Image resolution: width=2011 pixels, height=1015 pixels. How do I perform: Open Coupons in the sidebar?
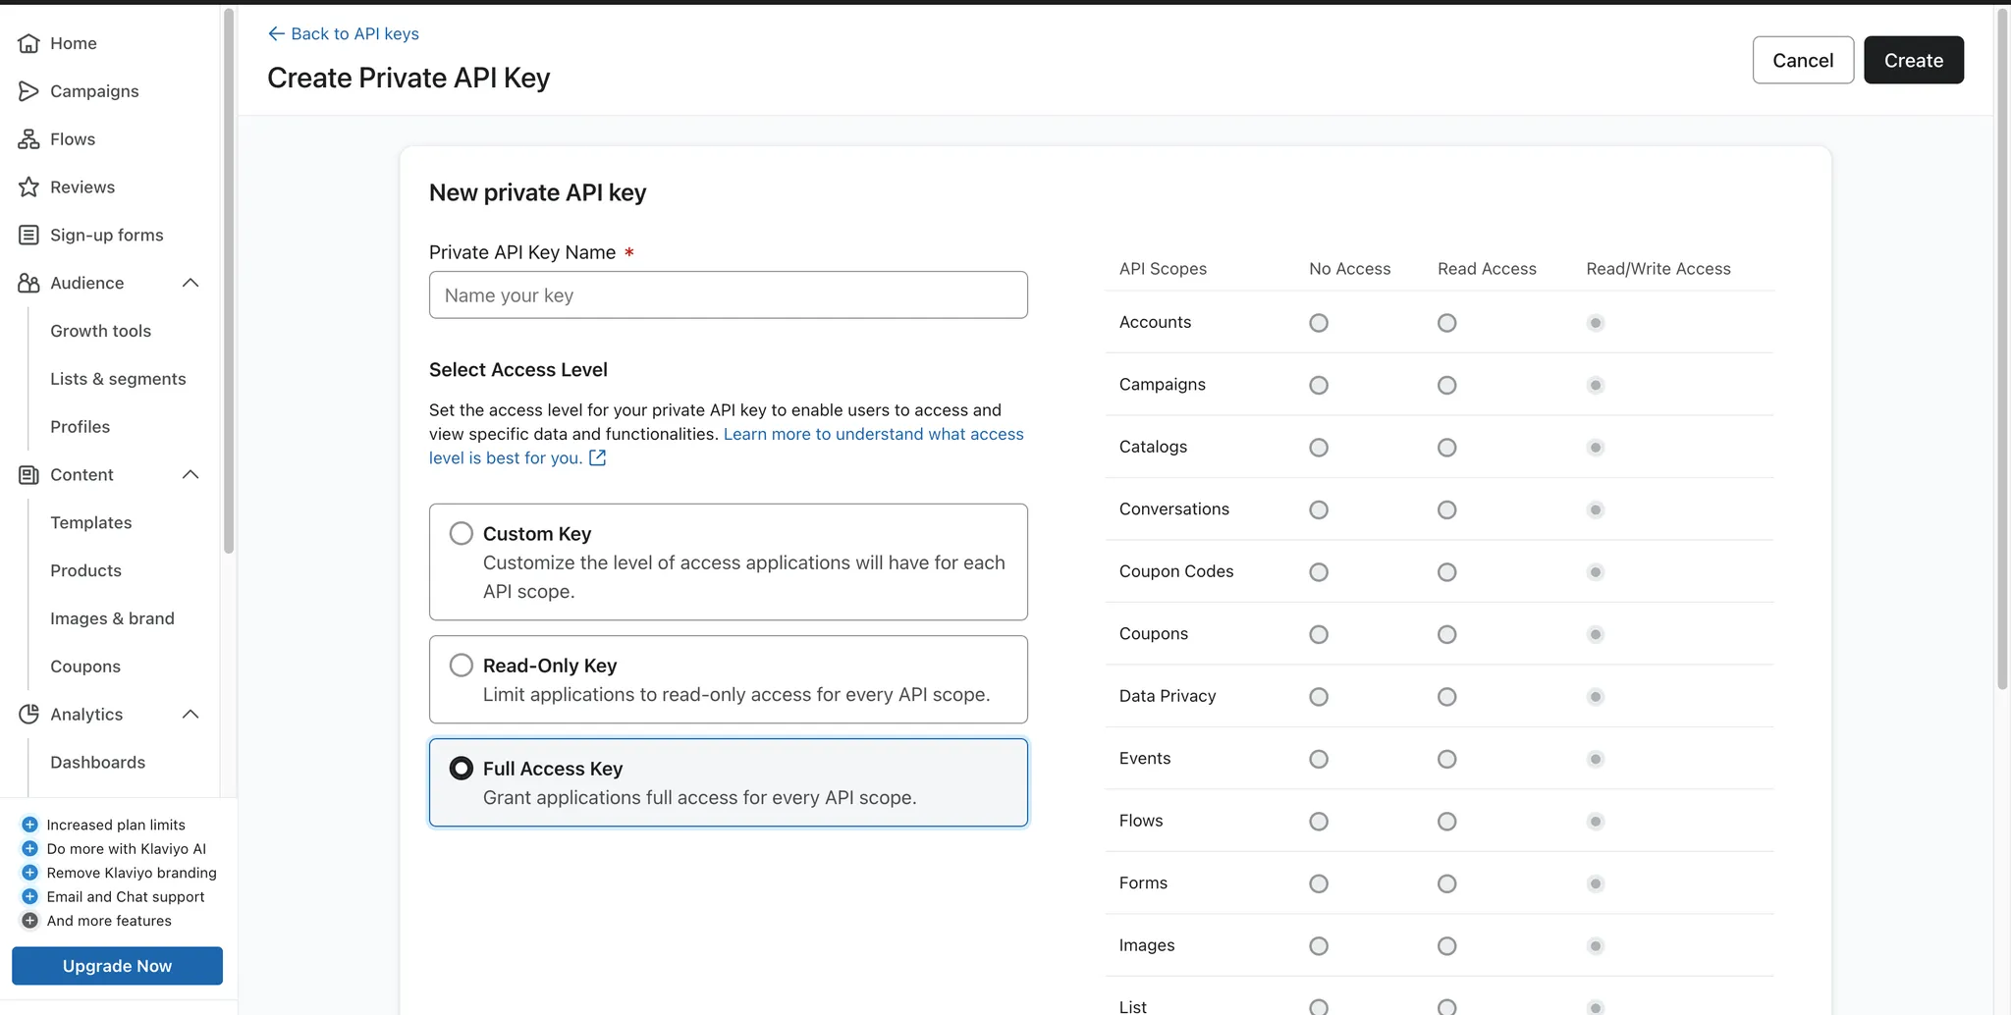(x=85, y=667)
